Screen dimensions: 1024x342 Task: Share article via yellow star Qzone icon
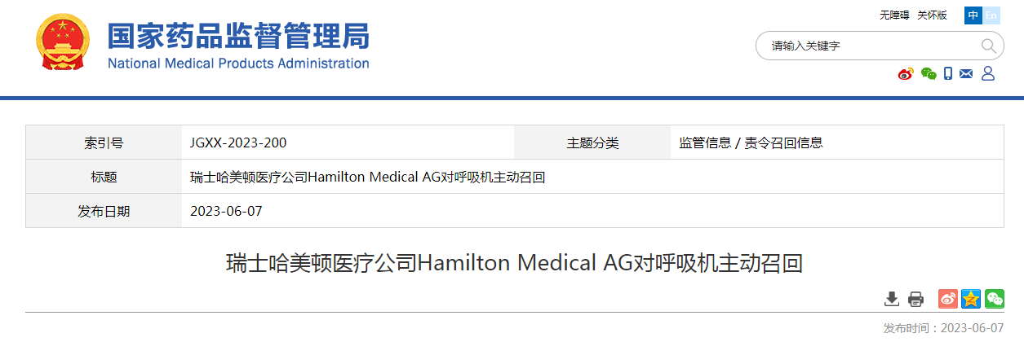(x=971, y=299)
